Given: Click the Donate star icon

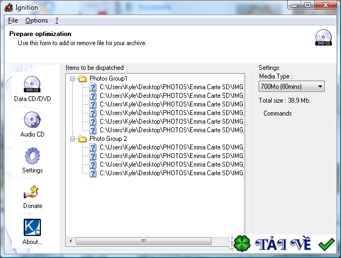Looking at the screenshot, I should coord(32,191).
